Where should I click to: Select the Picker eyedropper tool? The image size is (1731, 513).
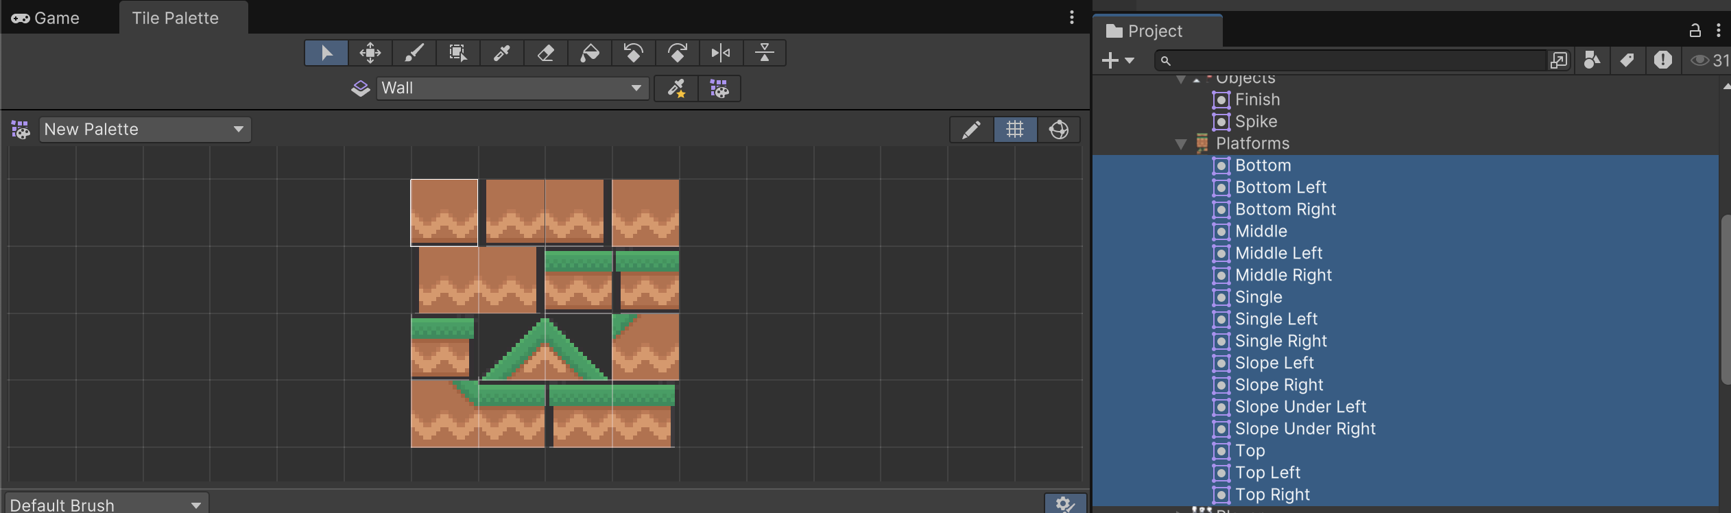[502, 53]
